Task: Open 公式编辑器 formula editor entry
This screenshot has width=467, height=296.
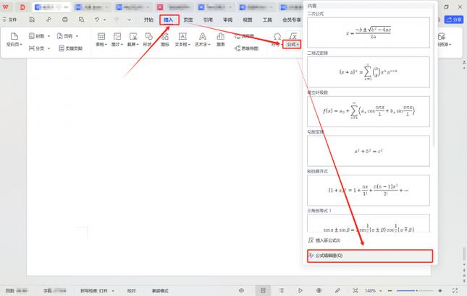Action: 370,256
